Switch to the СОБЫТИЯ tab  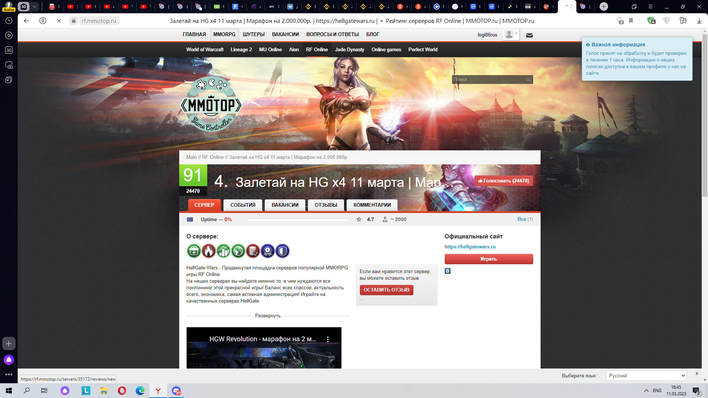click(x=243, y=205)
